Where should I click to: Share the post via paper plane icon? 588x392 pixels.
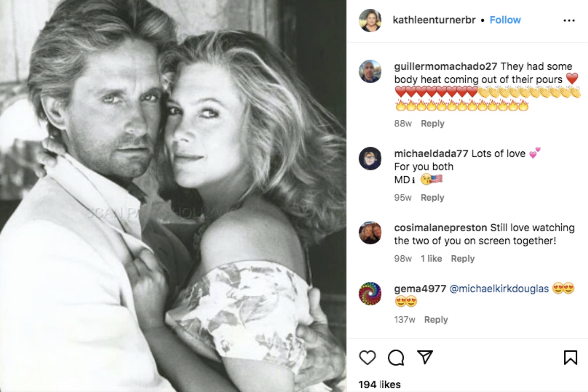click(424, 357)
